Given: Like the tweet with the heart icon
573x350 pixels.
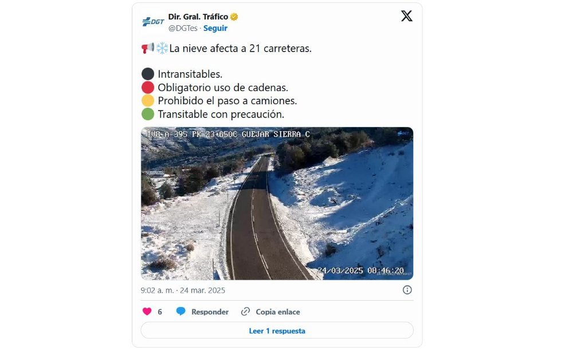Looking at the screenshot, I should [147, 312].
